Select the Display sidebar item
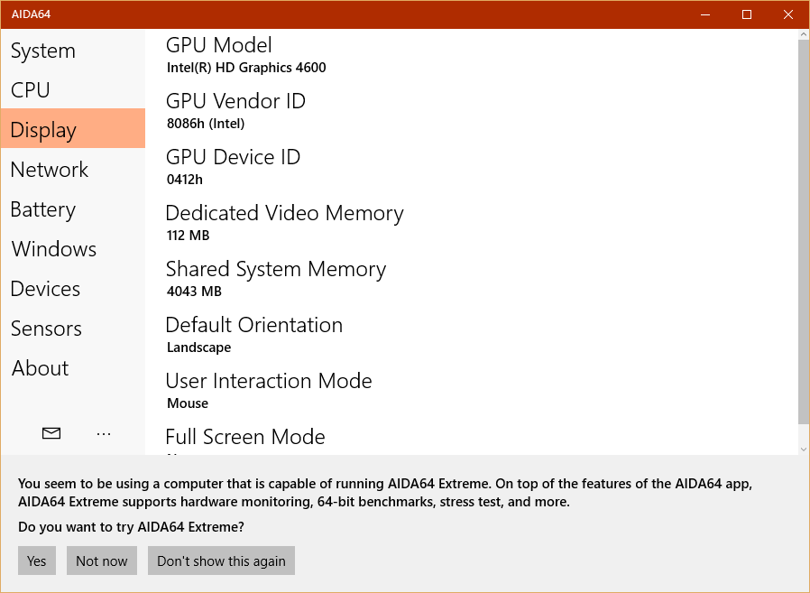The width and height of the screenshot is (810, 593). [43, 130]
